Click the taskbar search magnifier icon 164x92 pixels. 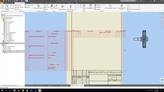(6, 90)
